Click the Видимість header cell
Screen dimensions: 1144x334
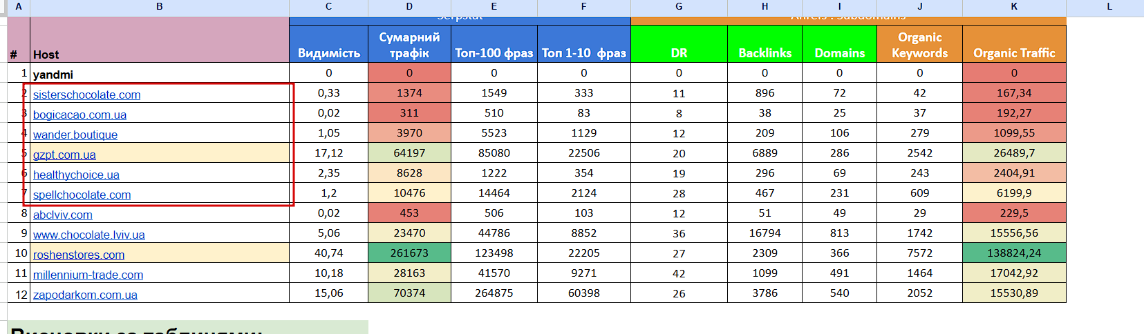328,43
